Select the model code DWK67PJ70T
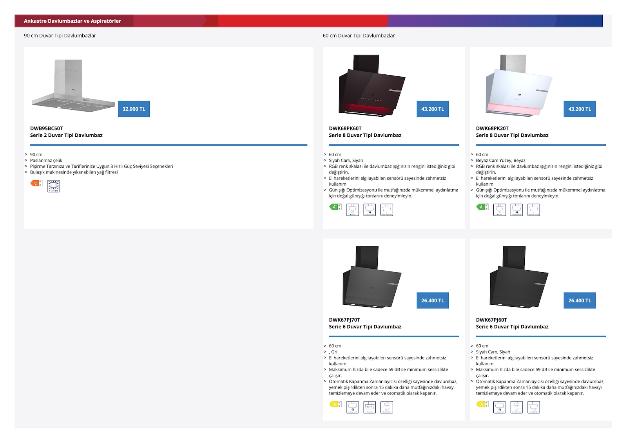 click(x=344, y=320)
